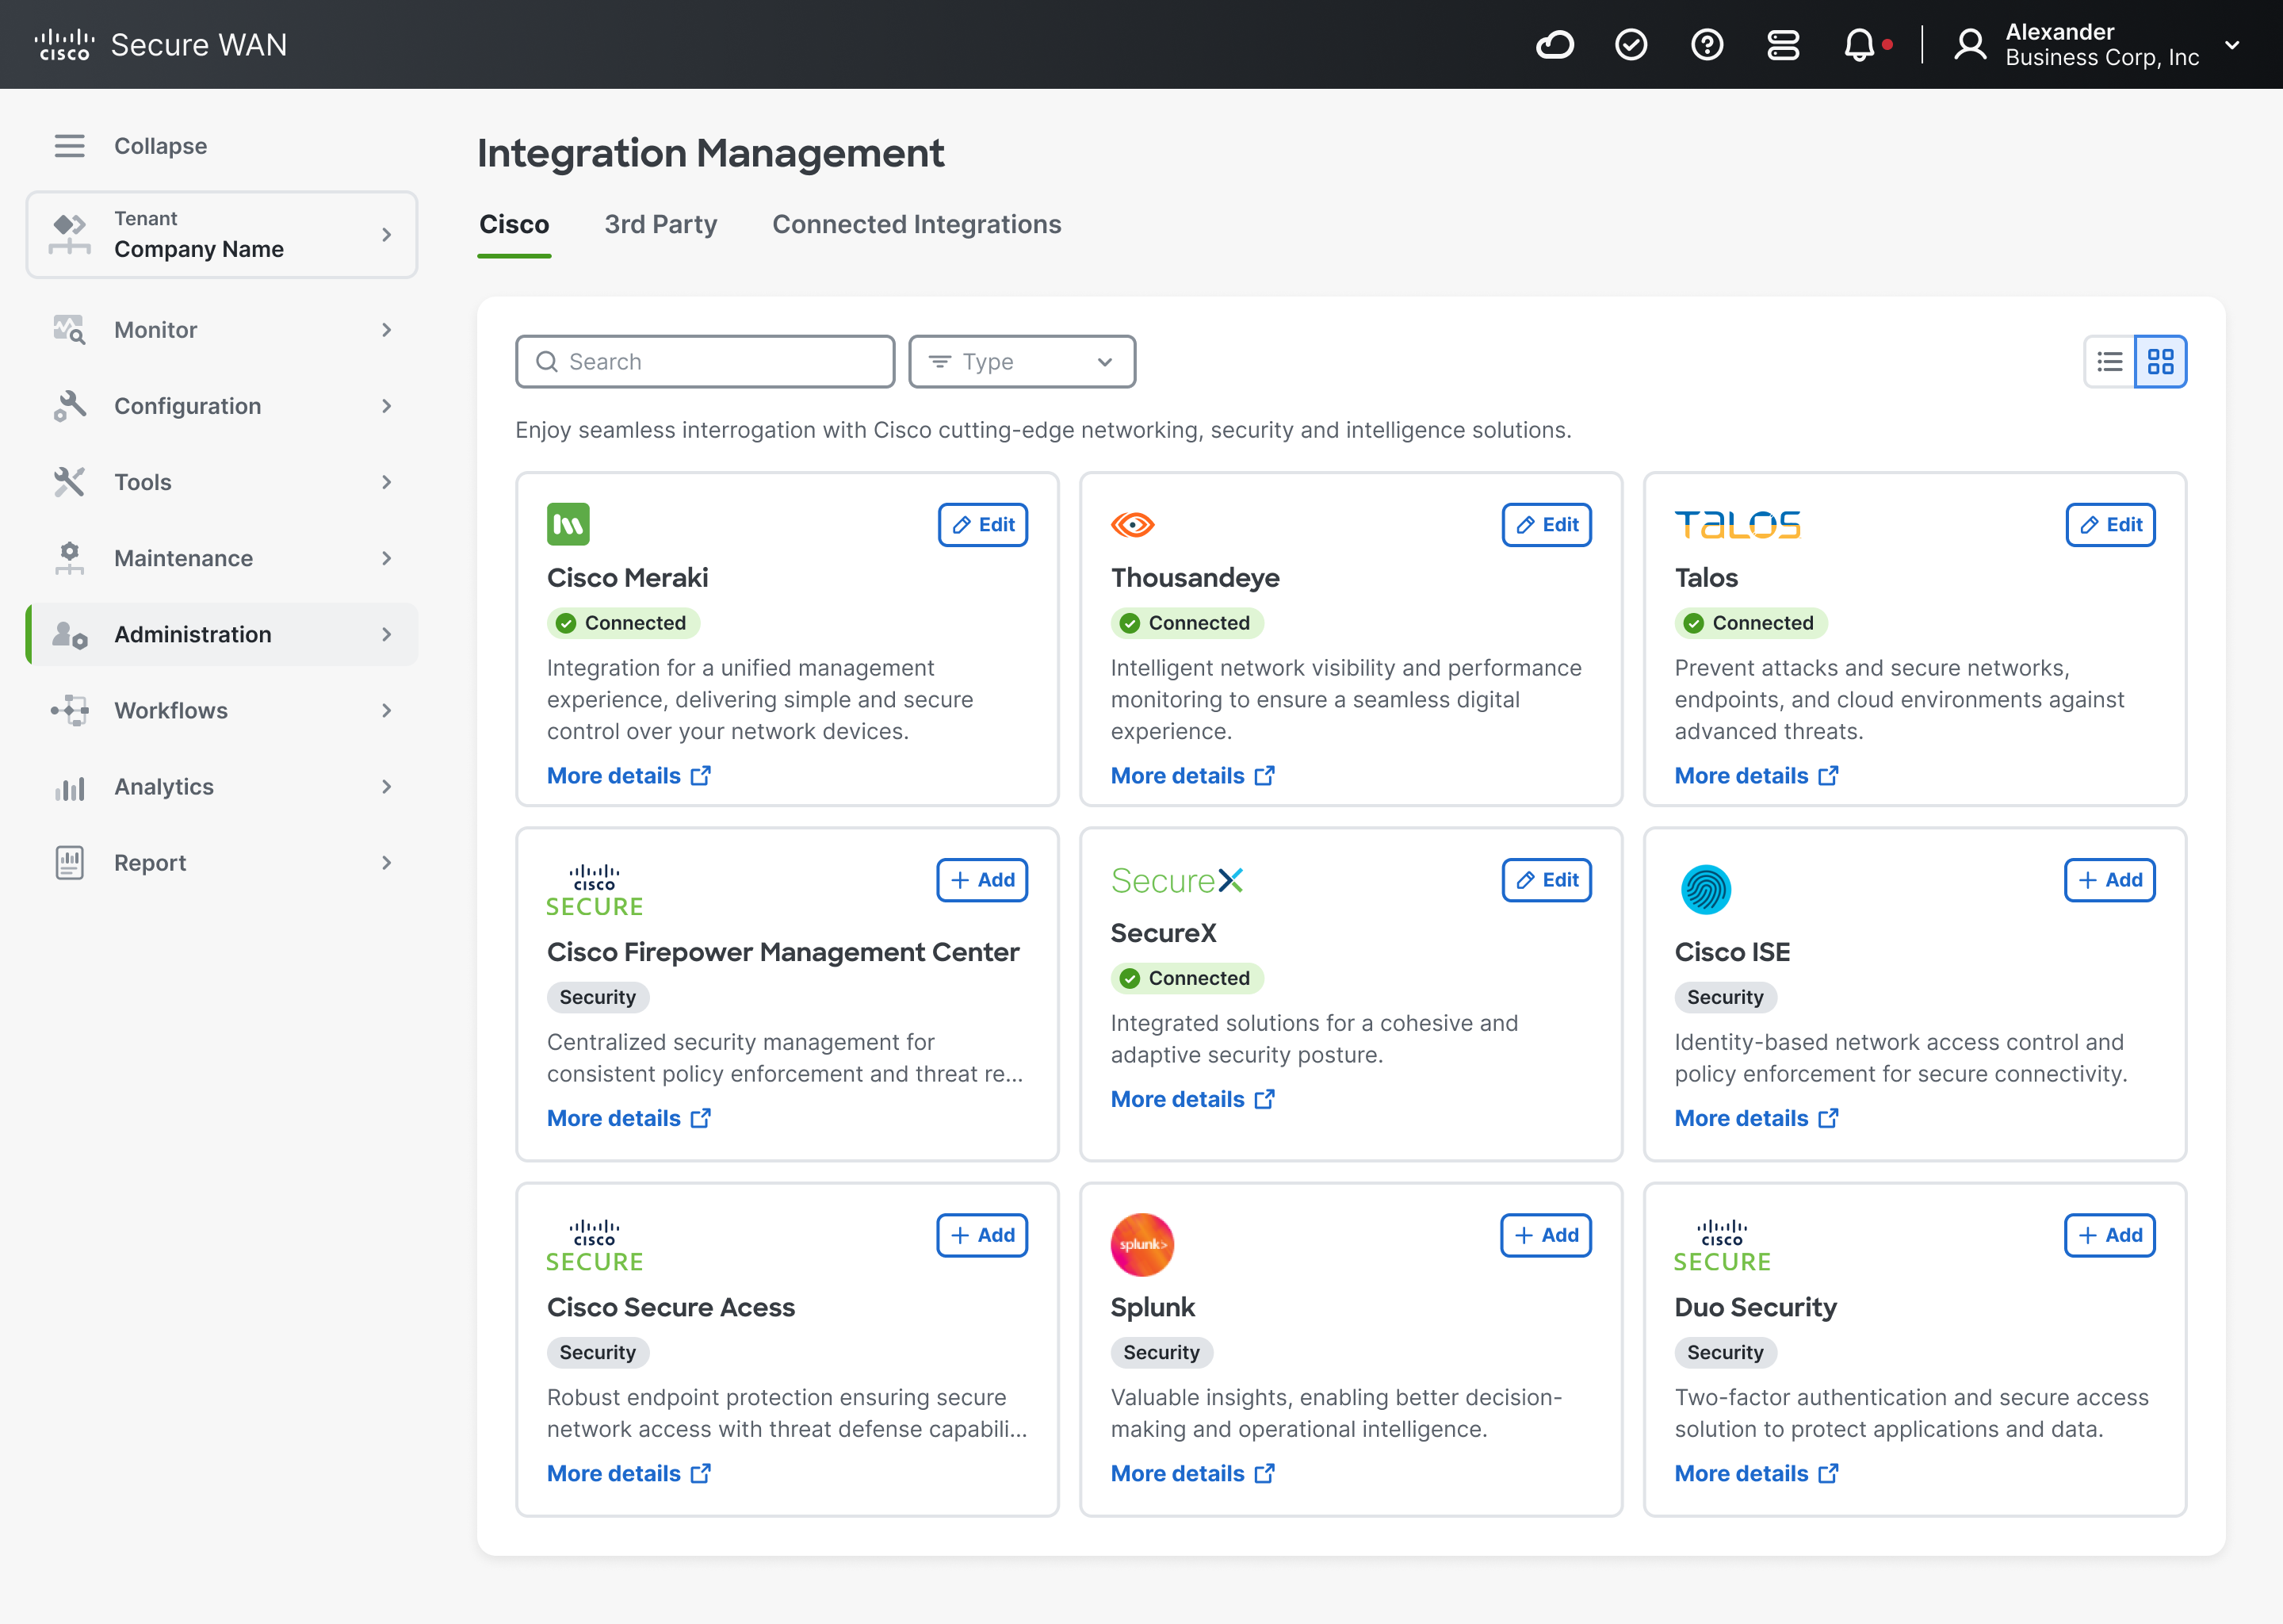This screenshot has height=1624, width=2283.
Task: Add the Cisco ISE integration
Action: pyautogui.click(x=2109, y=880)
